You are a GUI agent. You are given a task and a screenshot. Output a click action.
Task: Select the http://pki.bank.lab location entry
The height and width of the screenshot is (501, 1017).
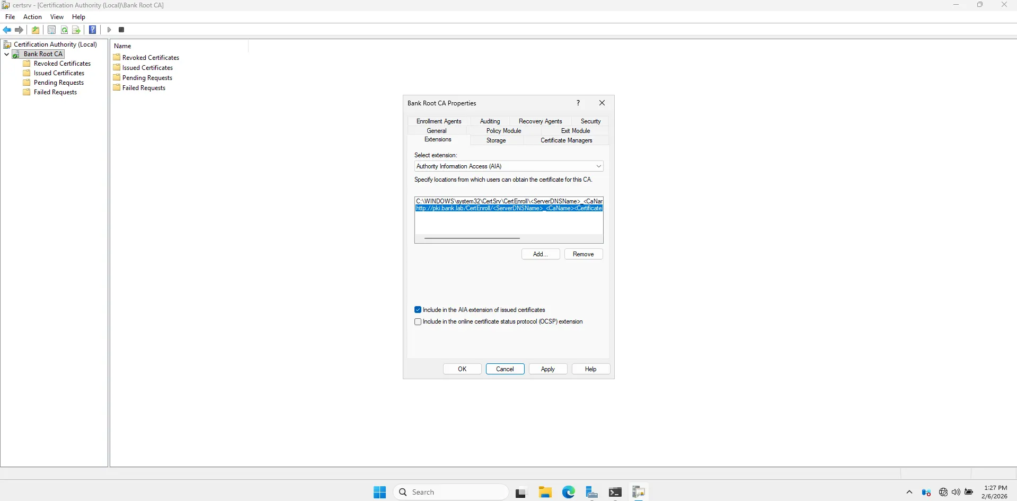[509, 208]
